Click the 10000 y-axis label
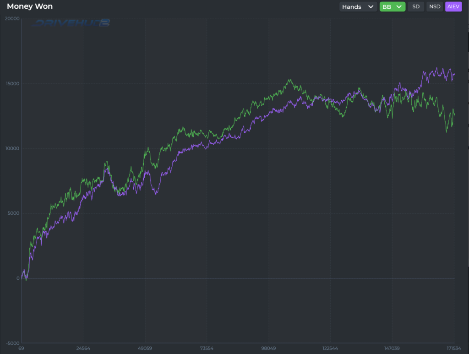Viewport: 469px width, 354px height. tap(11, 149)
